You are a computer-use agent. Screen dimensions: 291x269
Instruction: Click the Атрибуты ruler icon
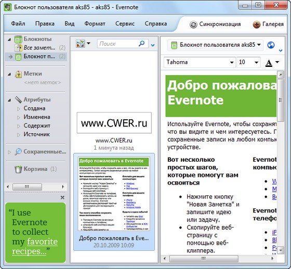click(x=18, y=100)
